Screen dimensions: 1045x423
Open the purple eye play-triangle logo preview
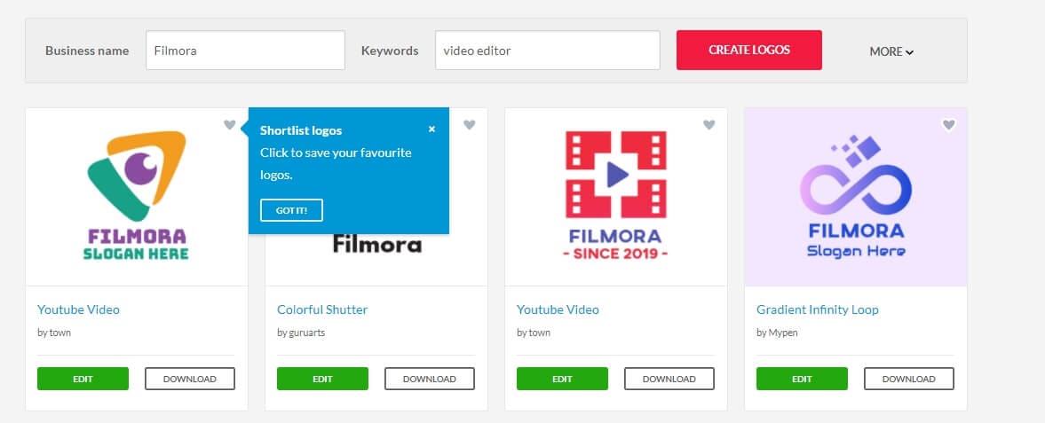click(137, 197)
